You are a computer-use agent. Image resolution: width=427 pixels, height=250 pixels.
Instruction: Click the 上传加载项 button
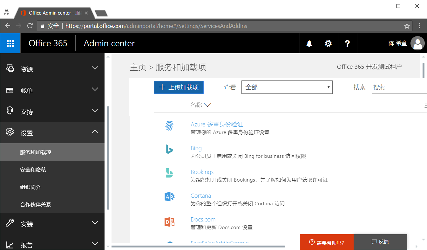tap(179, 87)
